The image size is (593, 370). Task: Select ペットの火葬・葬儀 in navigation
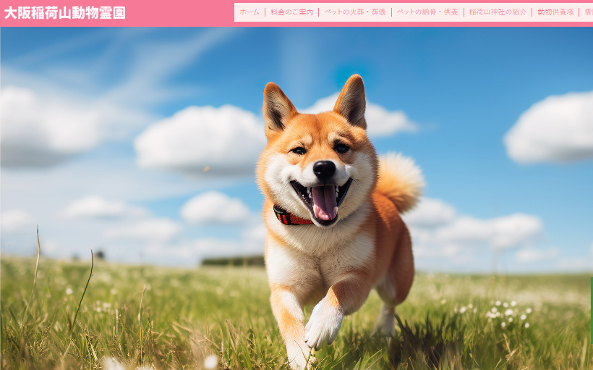tap(354, 12)
